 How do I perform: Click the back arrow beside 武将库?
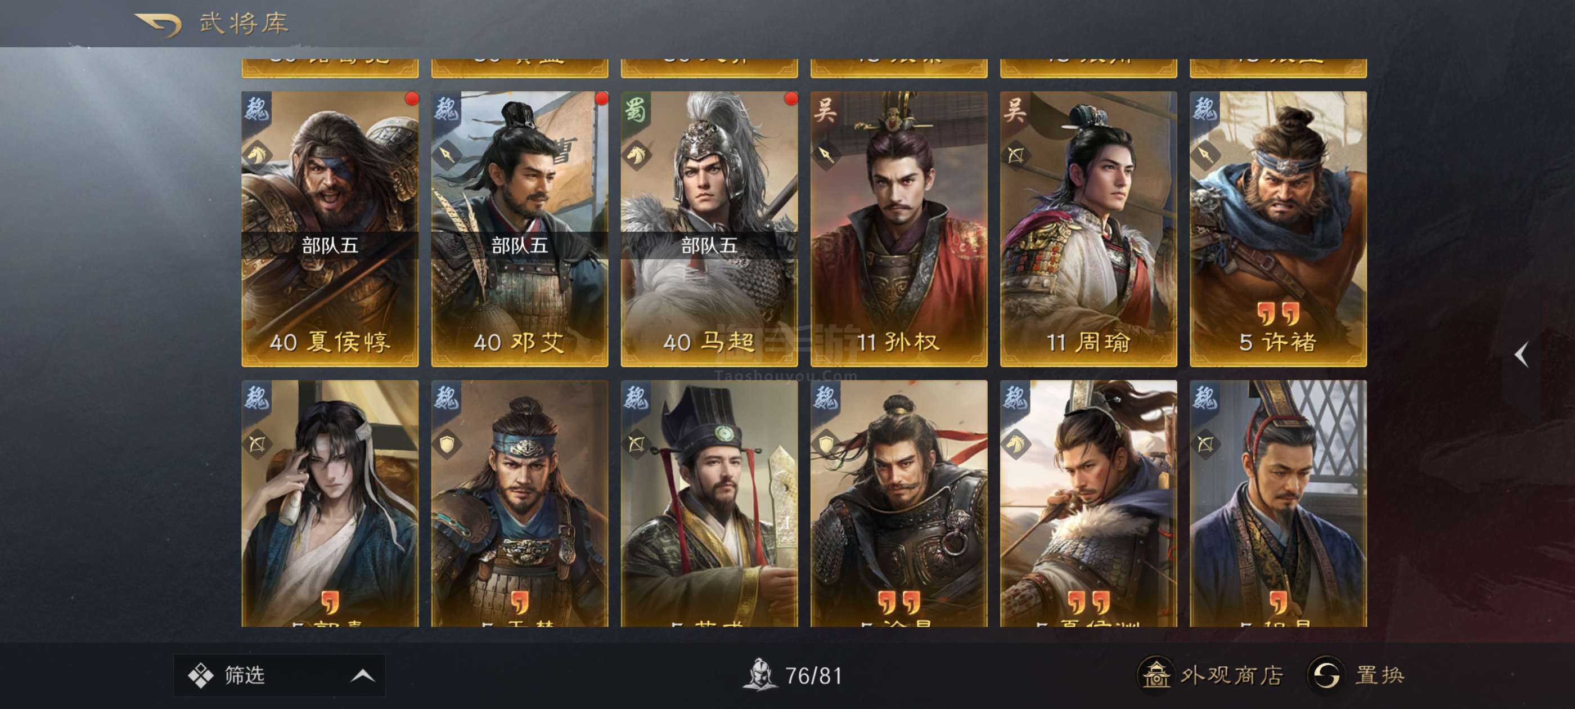click(157, 24)
